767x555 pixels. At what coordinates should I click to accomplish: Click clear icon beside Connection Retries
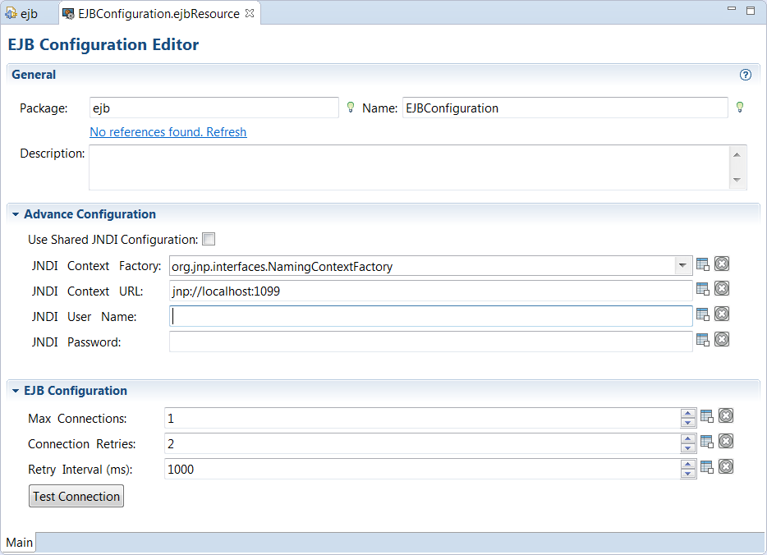point(726,442)
